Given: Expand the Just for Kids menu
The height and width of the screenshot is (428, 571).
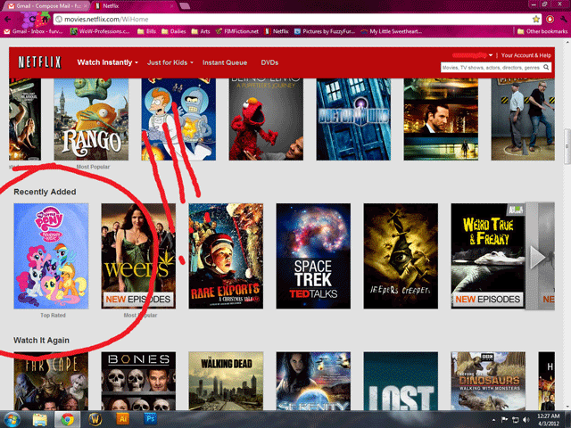Looking at the screenshot, I should click(170, 62).
